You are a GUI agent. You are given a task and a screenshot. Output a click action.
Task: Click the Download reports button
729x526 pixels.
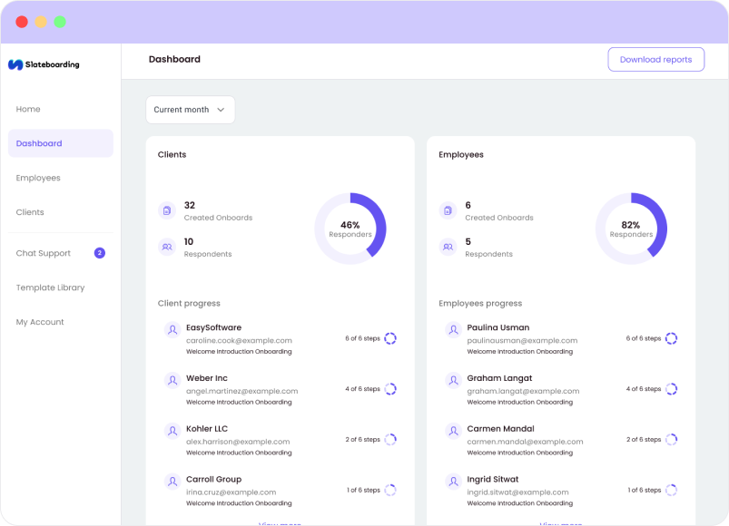click(656, 60)
